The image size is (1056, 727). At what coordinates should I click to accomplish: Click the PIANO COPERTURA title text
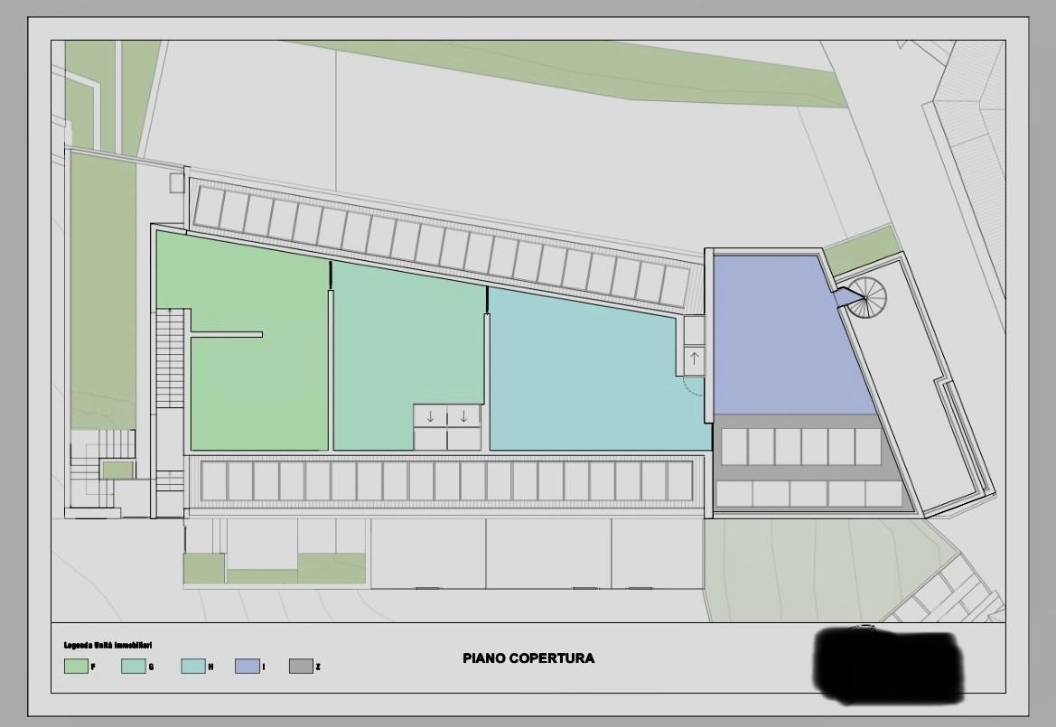click(528, 658)
